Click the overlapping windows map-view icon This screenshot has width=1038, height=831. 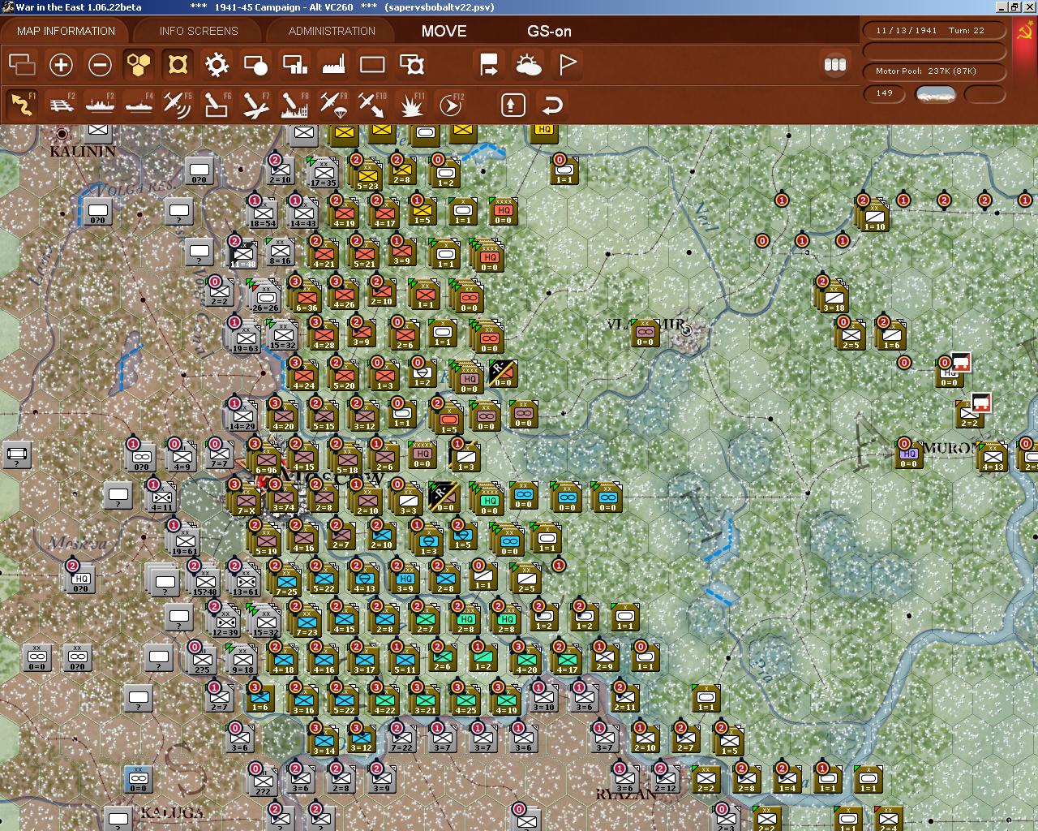22,64
